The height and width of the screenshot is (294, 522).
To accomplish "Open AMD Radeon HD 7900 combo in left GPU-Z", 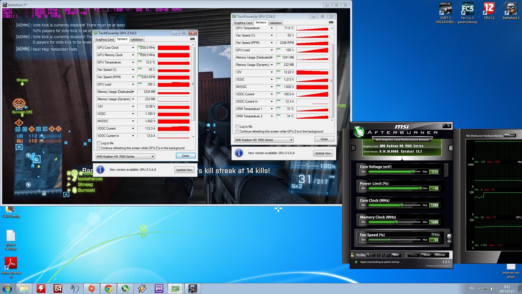I will 125,157.
